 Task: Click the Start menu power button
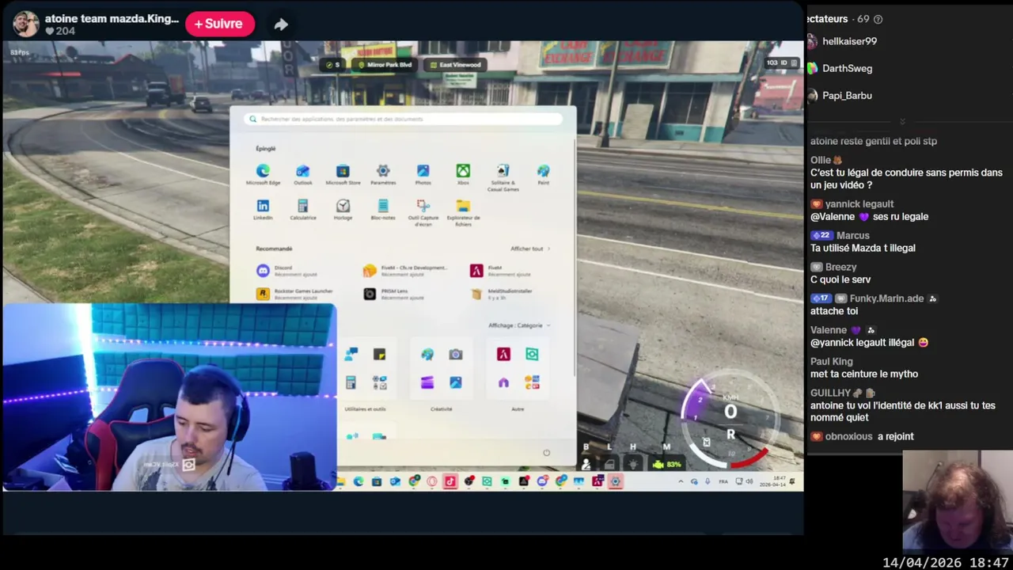pyautogui.click(x=546, y=453)
